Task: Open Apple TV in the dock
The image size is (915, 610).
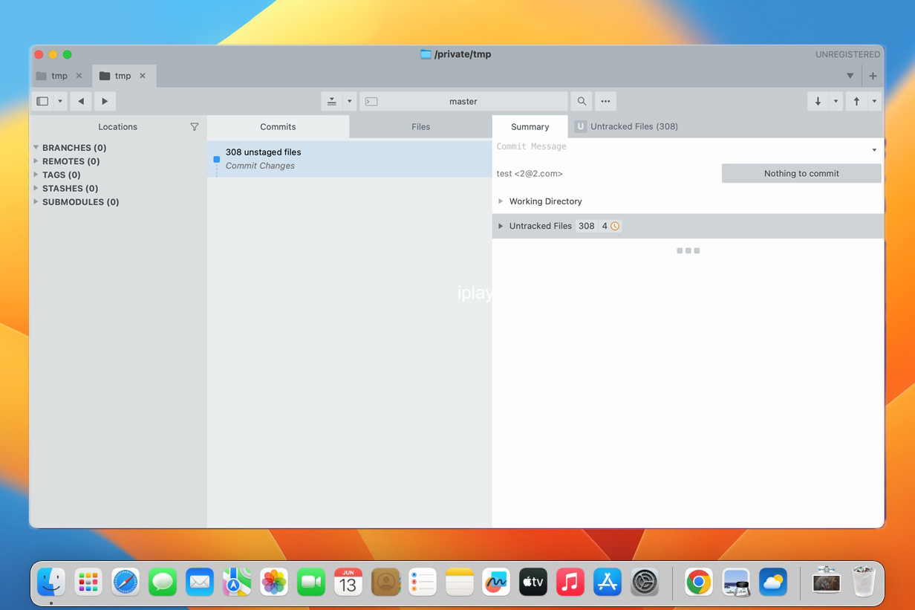Action: [533, 583]
